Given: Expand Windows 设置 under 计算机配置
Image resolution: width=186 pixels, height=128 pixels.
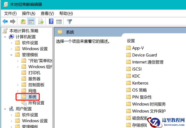Looking at the screenshot, I should pos(11,49).
